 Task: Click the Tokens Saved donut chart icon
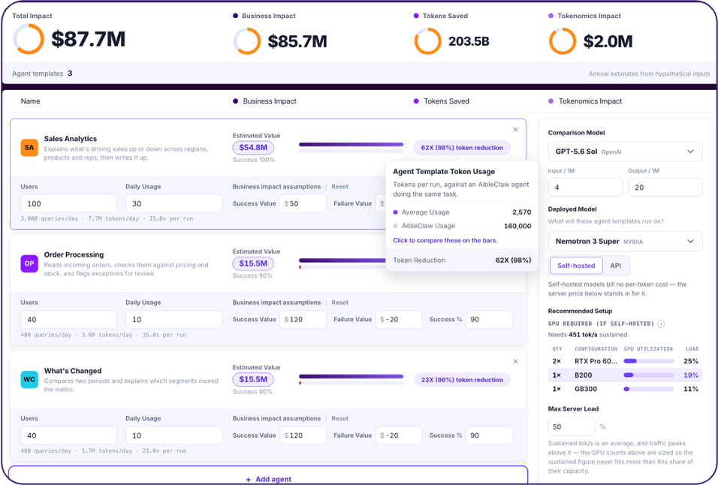[427, 41]
